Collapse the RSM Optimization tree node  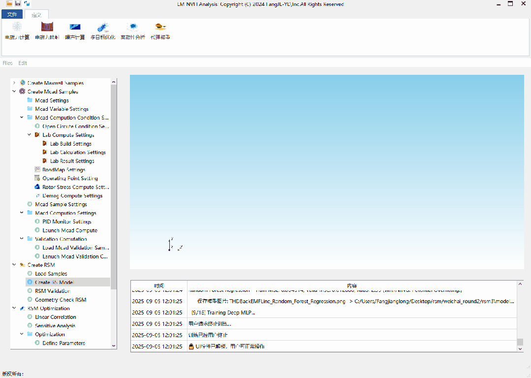(14, 308)
